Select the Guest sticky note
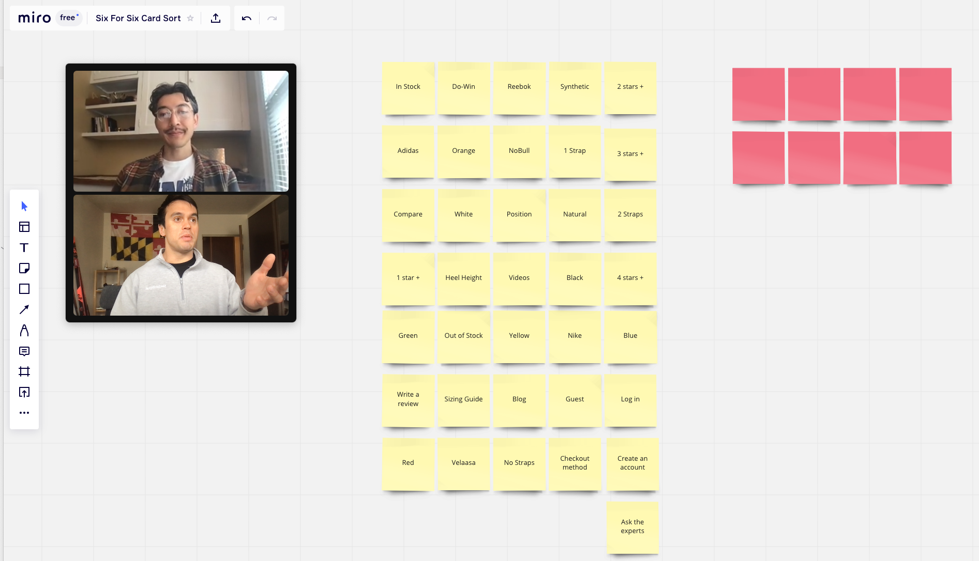 [x=575, y=400]
